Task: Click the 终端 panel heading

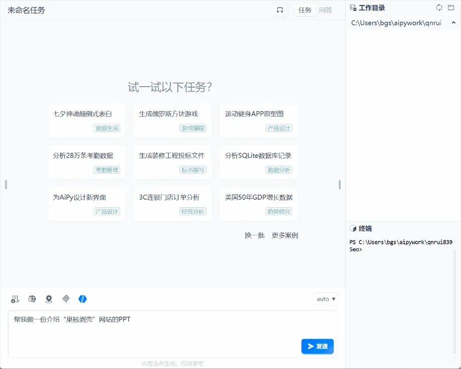Action: pos(365,229)
